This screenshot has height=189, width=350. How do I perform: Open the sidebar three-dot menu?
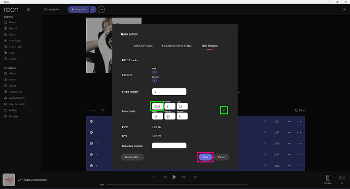click(x=36, y=10)
